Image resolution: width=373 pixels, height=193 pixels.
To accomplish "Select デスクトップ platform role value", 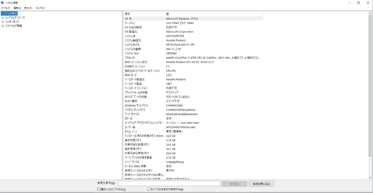I will [172, 92].
